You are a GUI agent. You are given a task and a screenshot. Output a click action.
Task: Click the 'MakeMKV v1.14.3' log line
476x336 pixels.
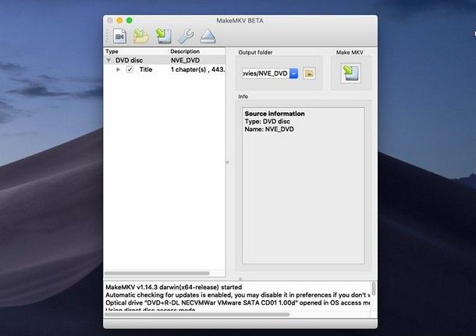tap(174, 287)
